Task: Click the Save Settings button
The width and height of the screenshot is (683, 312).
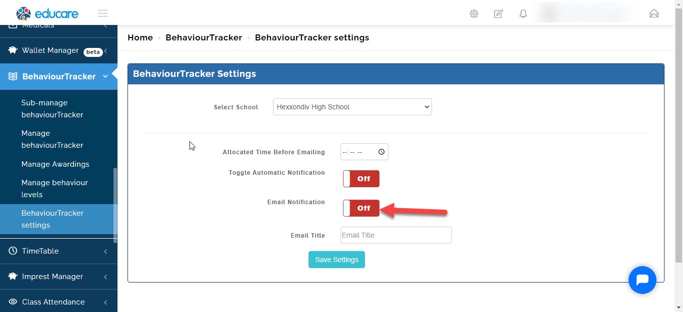Action: pos(336,260)
